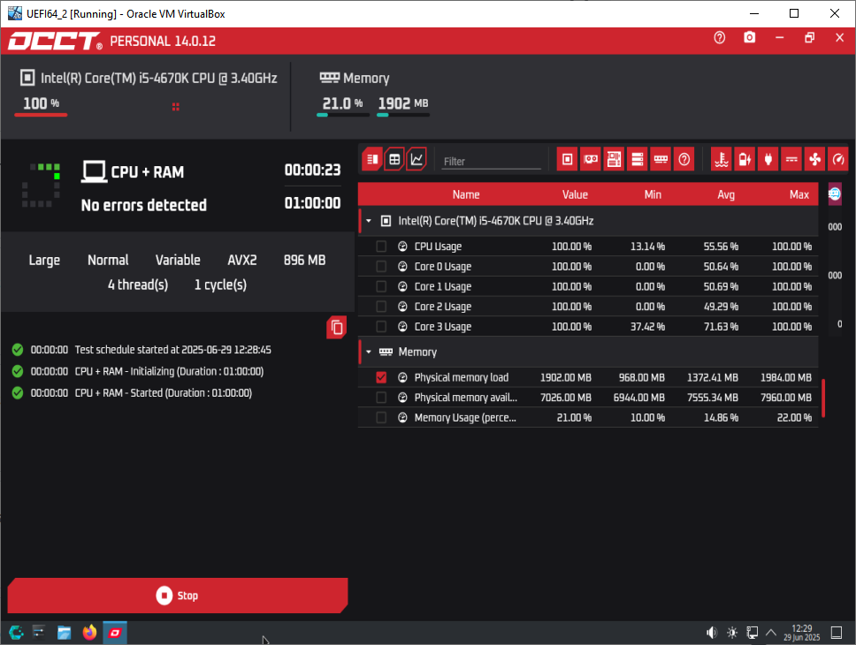856x645 pixels.
Task: Stop the running CPU + RAM test
Action: pos(178,596)
